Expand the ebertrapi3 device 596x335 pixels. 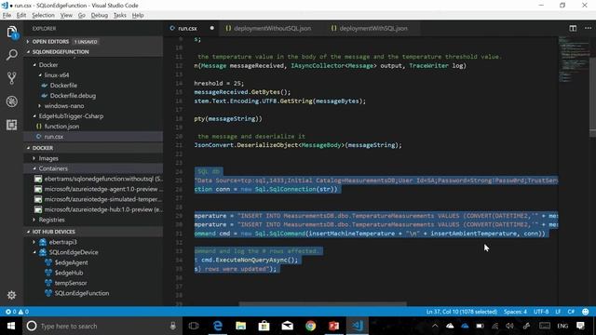tap(34, 242)
